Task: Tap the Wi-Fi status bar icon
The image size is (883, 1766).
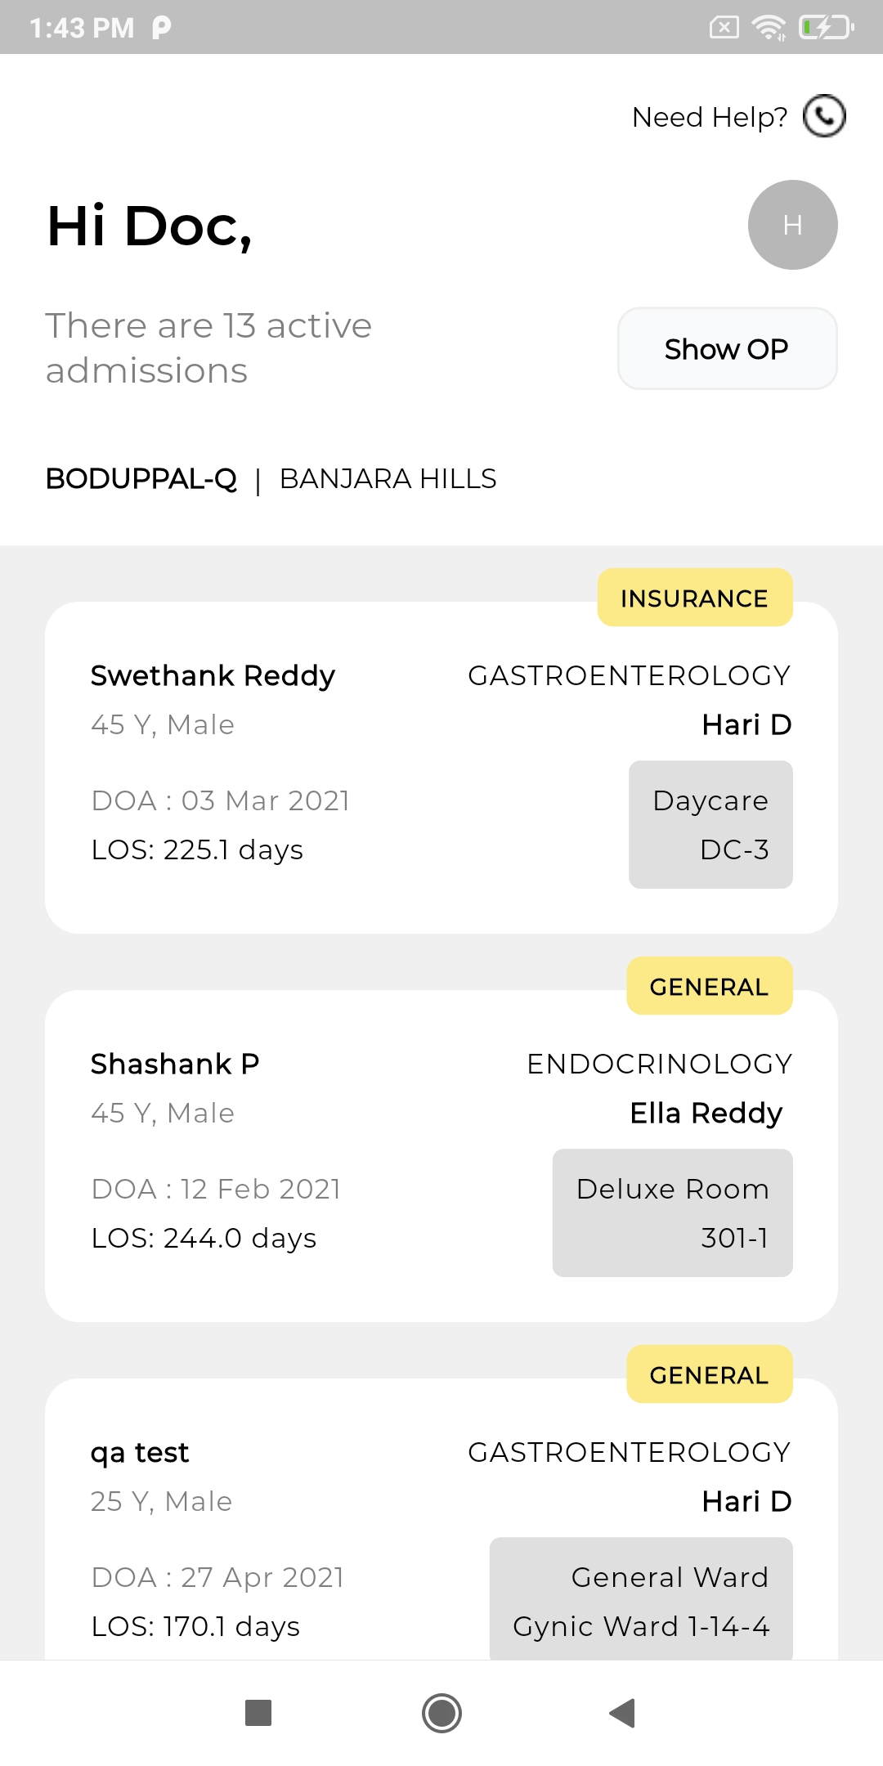Action: [x=769, y=28]
